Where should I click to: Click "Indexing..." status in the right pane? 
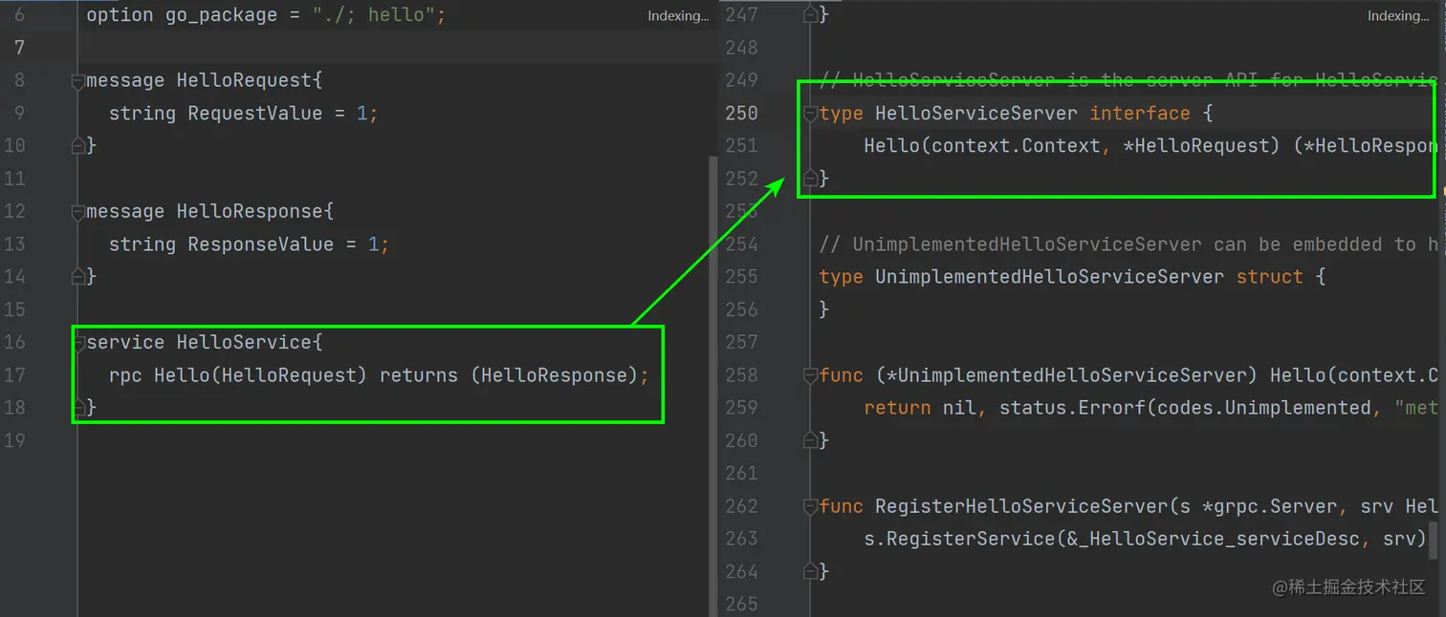tap(1398, 16)
